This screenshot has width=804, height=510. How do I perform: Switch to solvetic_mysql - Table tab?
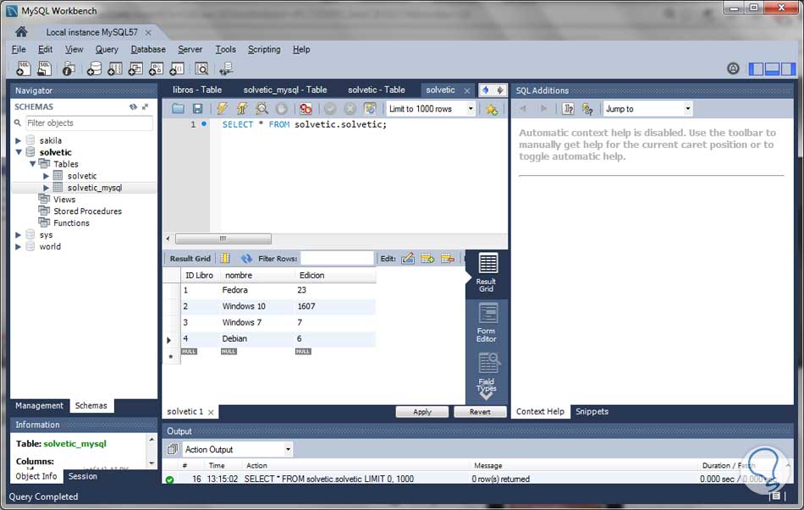pyautogui.click(x=285, y=90)
